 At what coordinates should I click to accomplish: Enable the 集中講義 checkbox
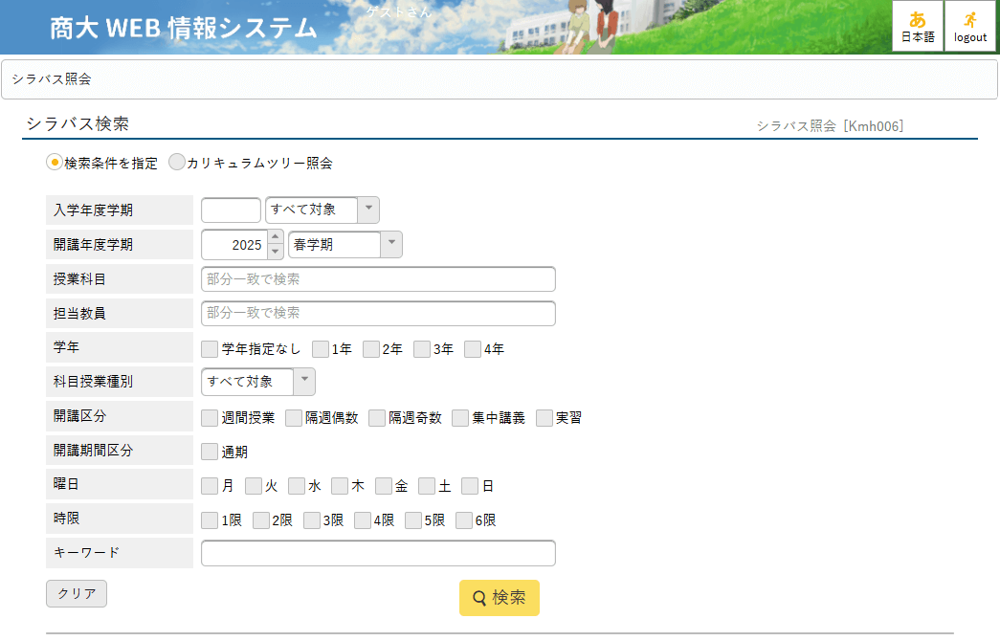coord(460,418)
